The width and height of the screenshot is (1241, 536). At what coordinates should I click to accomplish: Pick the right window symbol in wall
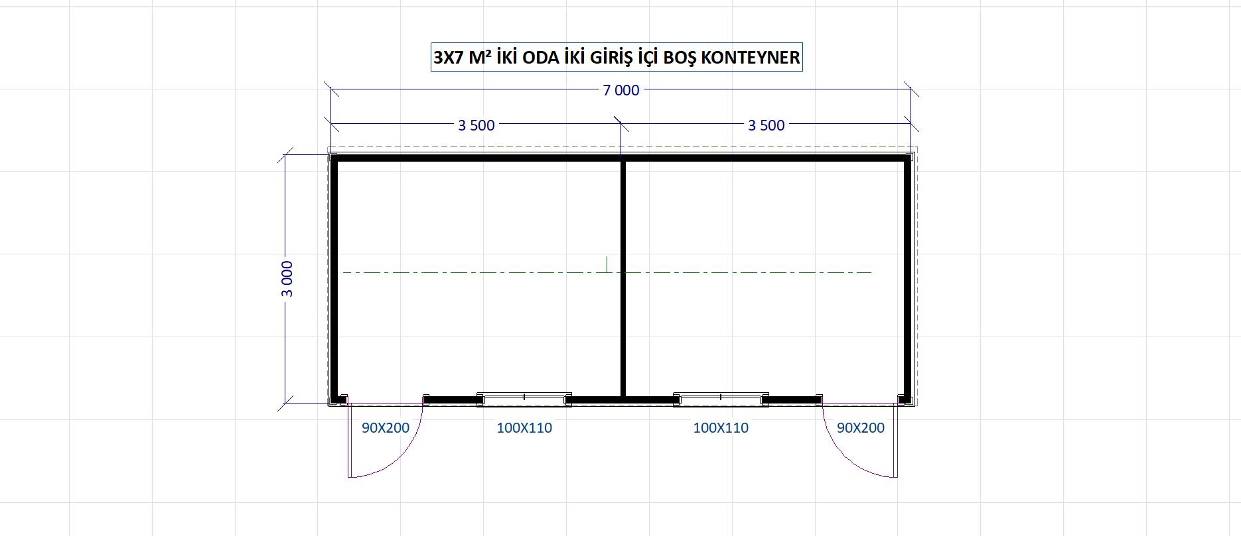pos(721,398)
